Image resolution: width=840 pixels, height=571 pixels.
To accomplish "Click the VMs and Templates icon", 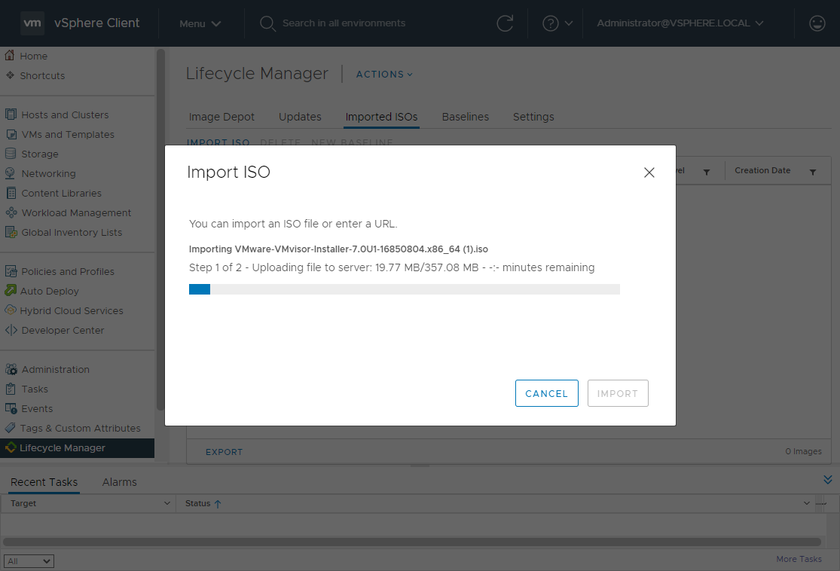I will coord(11,134).
